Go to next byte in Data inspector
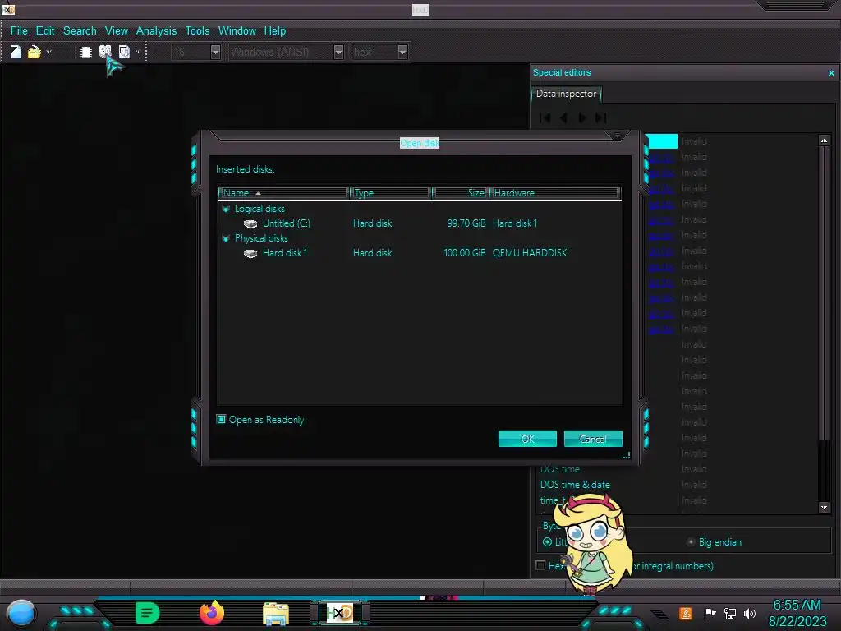Screen dimensions: 841x631 [x=582, y=118]
